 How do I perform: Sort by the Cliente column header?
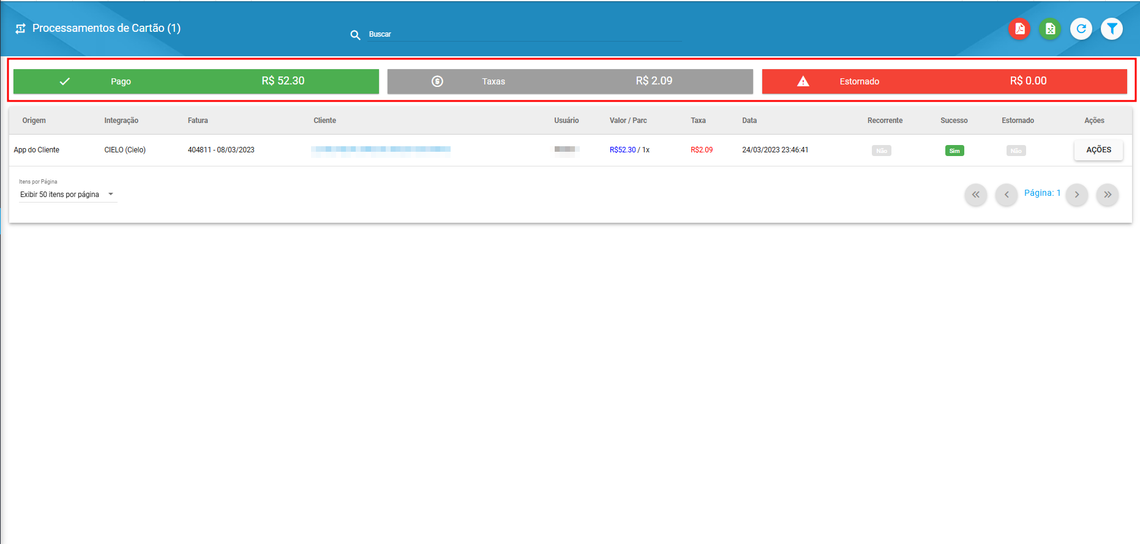tap(324, 121)
